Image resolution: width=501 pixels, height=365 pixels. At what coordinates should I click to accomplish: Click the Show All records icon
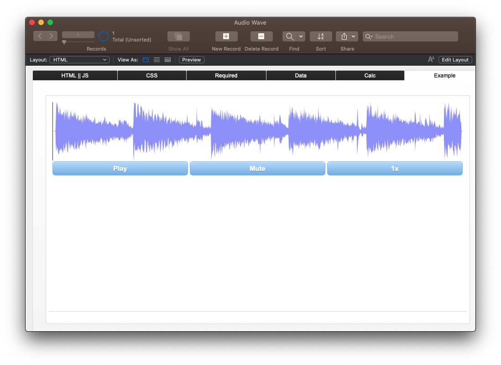[178, 36]
